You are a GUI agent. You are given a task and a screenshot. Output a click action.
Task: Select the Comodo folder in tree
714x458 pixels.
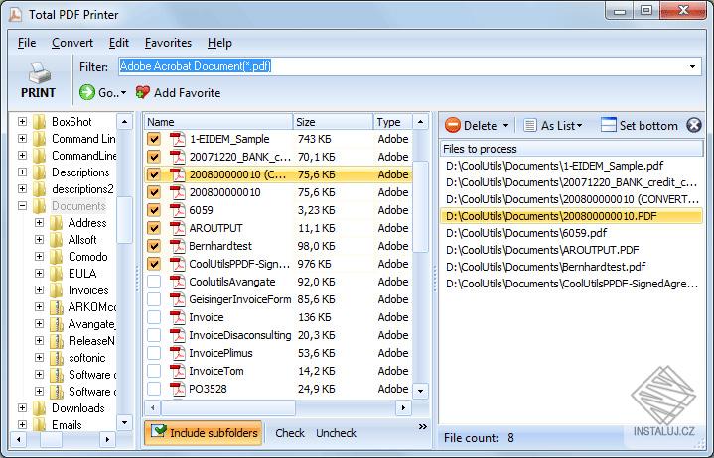[x=87, y=257]
